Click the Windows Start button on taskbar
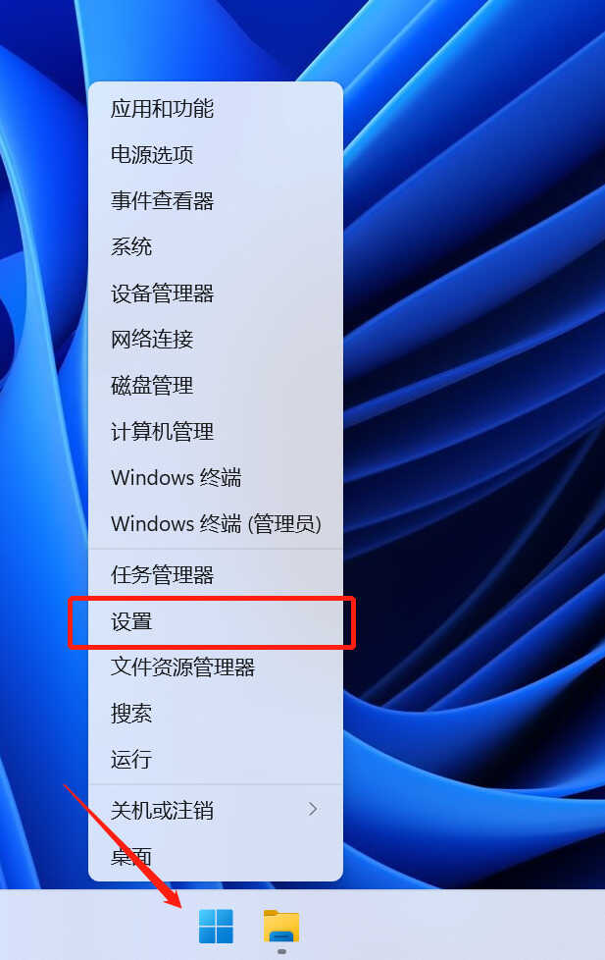605x960 pixels. click(x=216, y=926)
